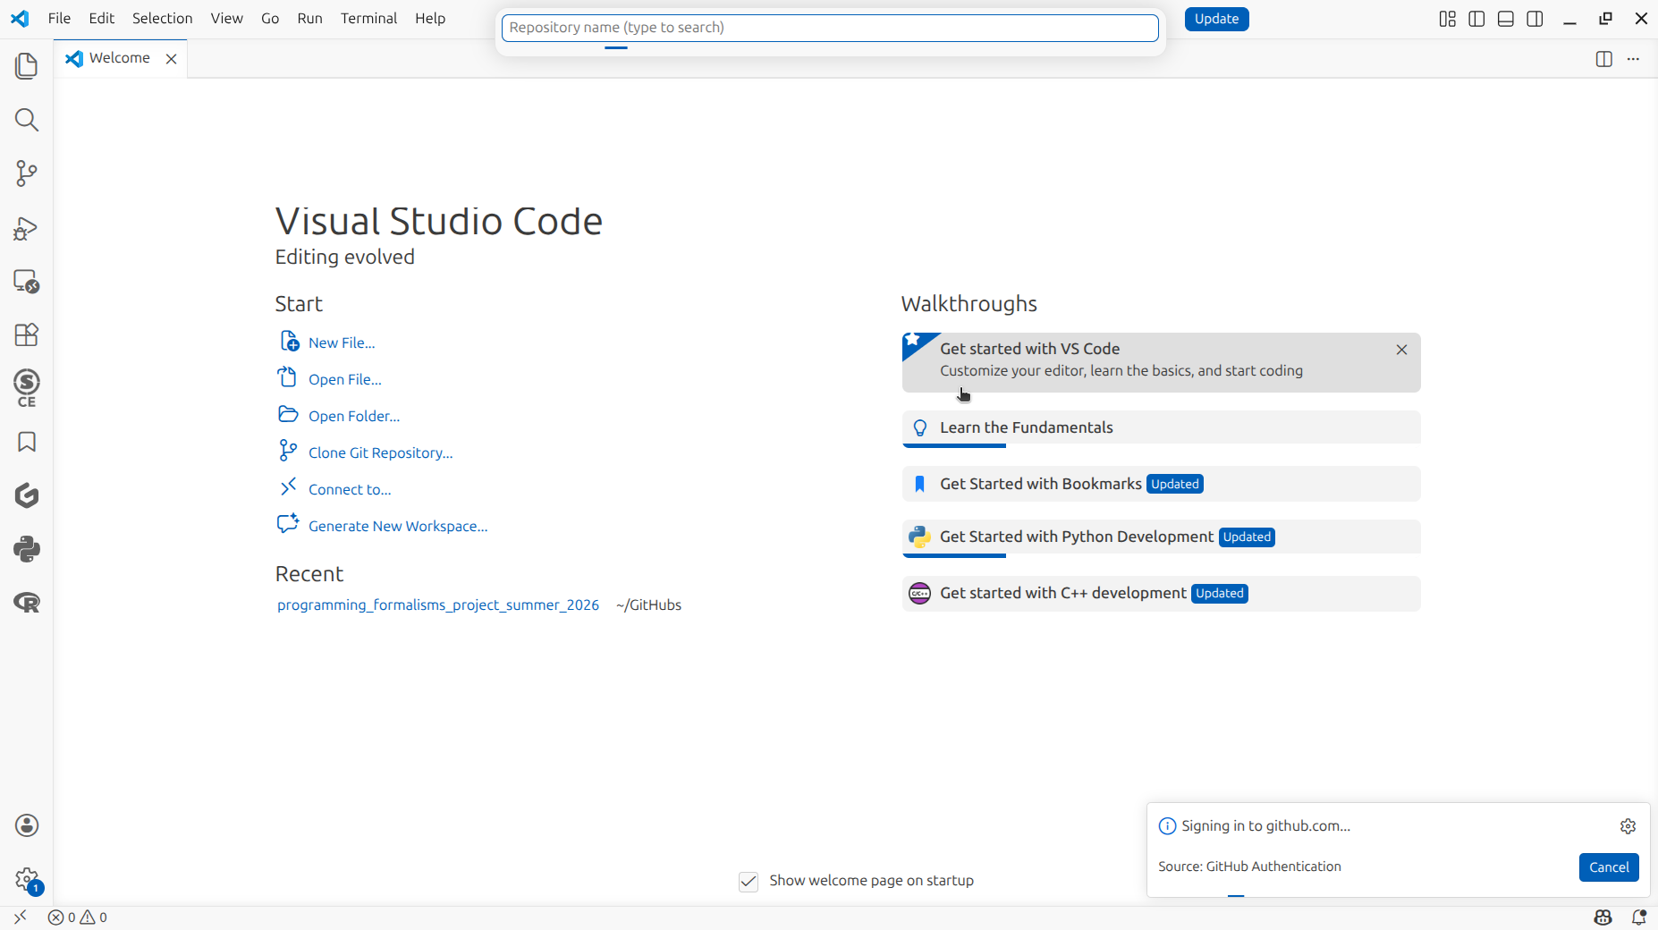Open recent programming_formalisms_project_summer_2026 folder
Image resolution: width=1658 pixels, height=930 pixels.
pos(438,605)
